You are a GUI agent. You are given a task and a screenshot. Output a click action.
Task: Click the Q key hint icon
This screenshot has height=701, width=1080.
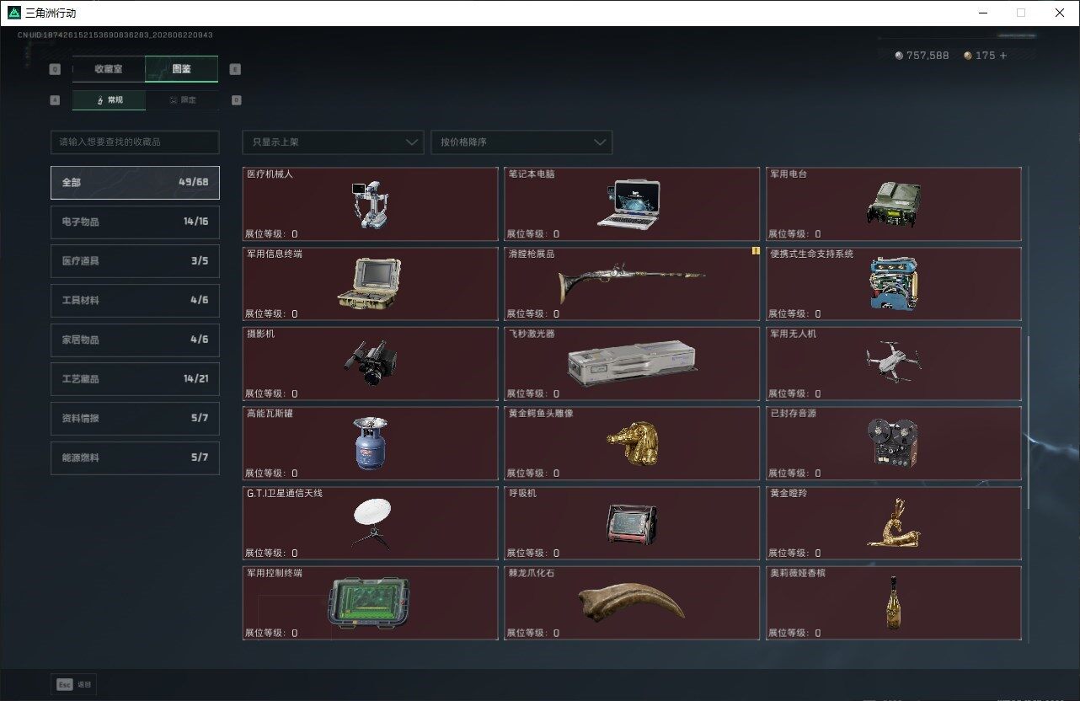coord(56,69)
